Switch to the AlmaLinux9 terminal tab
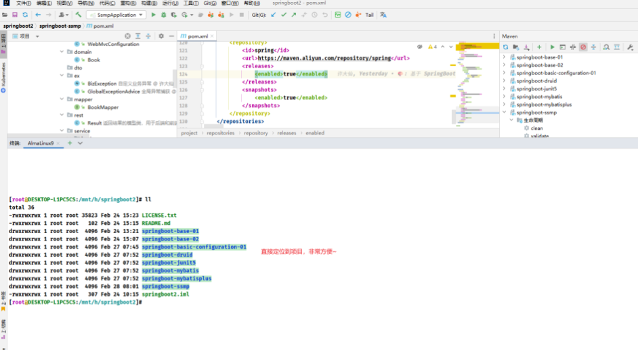638x350 pixels. [x=41, y=143]
